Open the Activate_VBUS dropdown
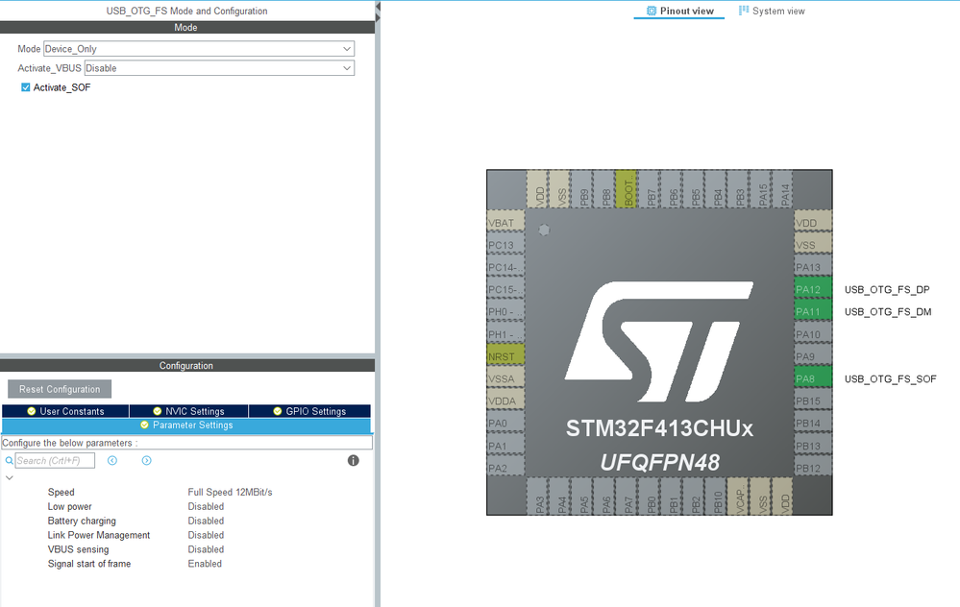960x607 pixels. 219,68
